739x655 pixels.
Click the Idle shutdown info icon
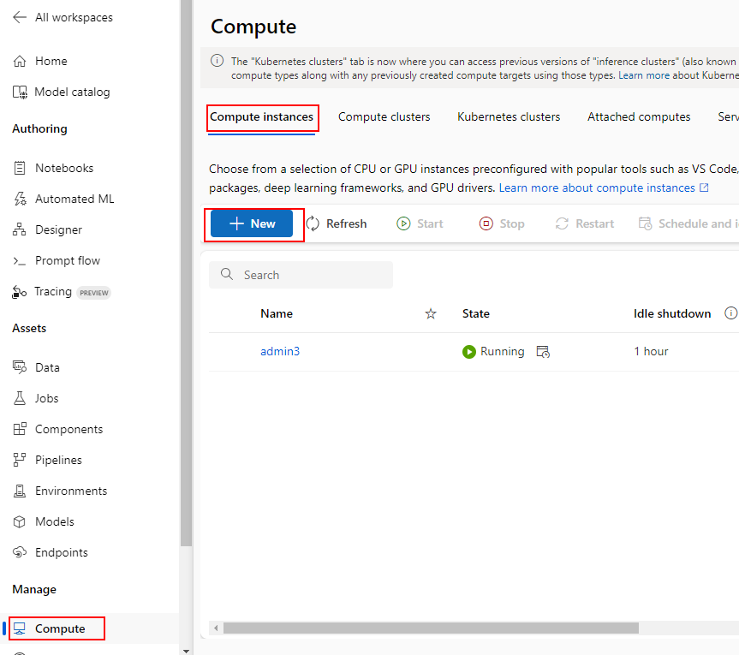[730, 313]
